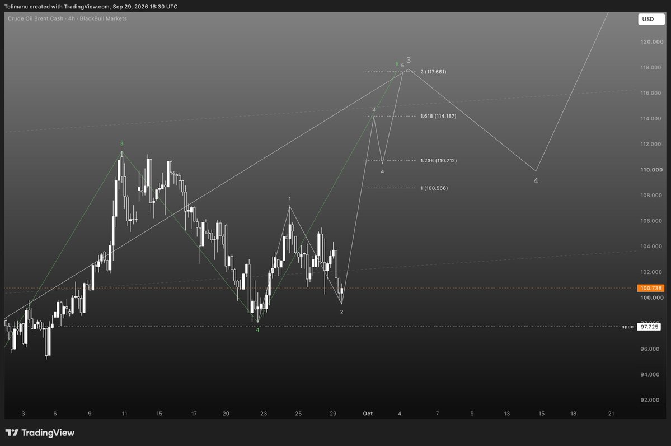Click the 118.000 price axis label
Image resolution: width=671 pixels, height=446 pixels.
click(x=652, y=68)
